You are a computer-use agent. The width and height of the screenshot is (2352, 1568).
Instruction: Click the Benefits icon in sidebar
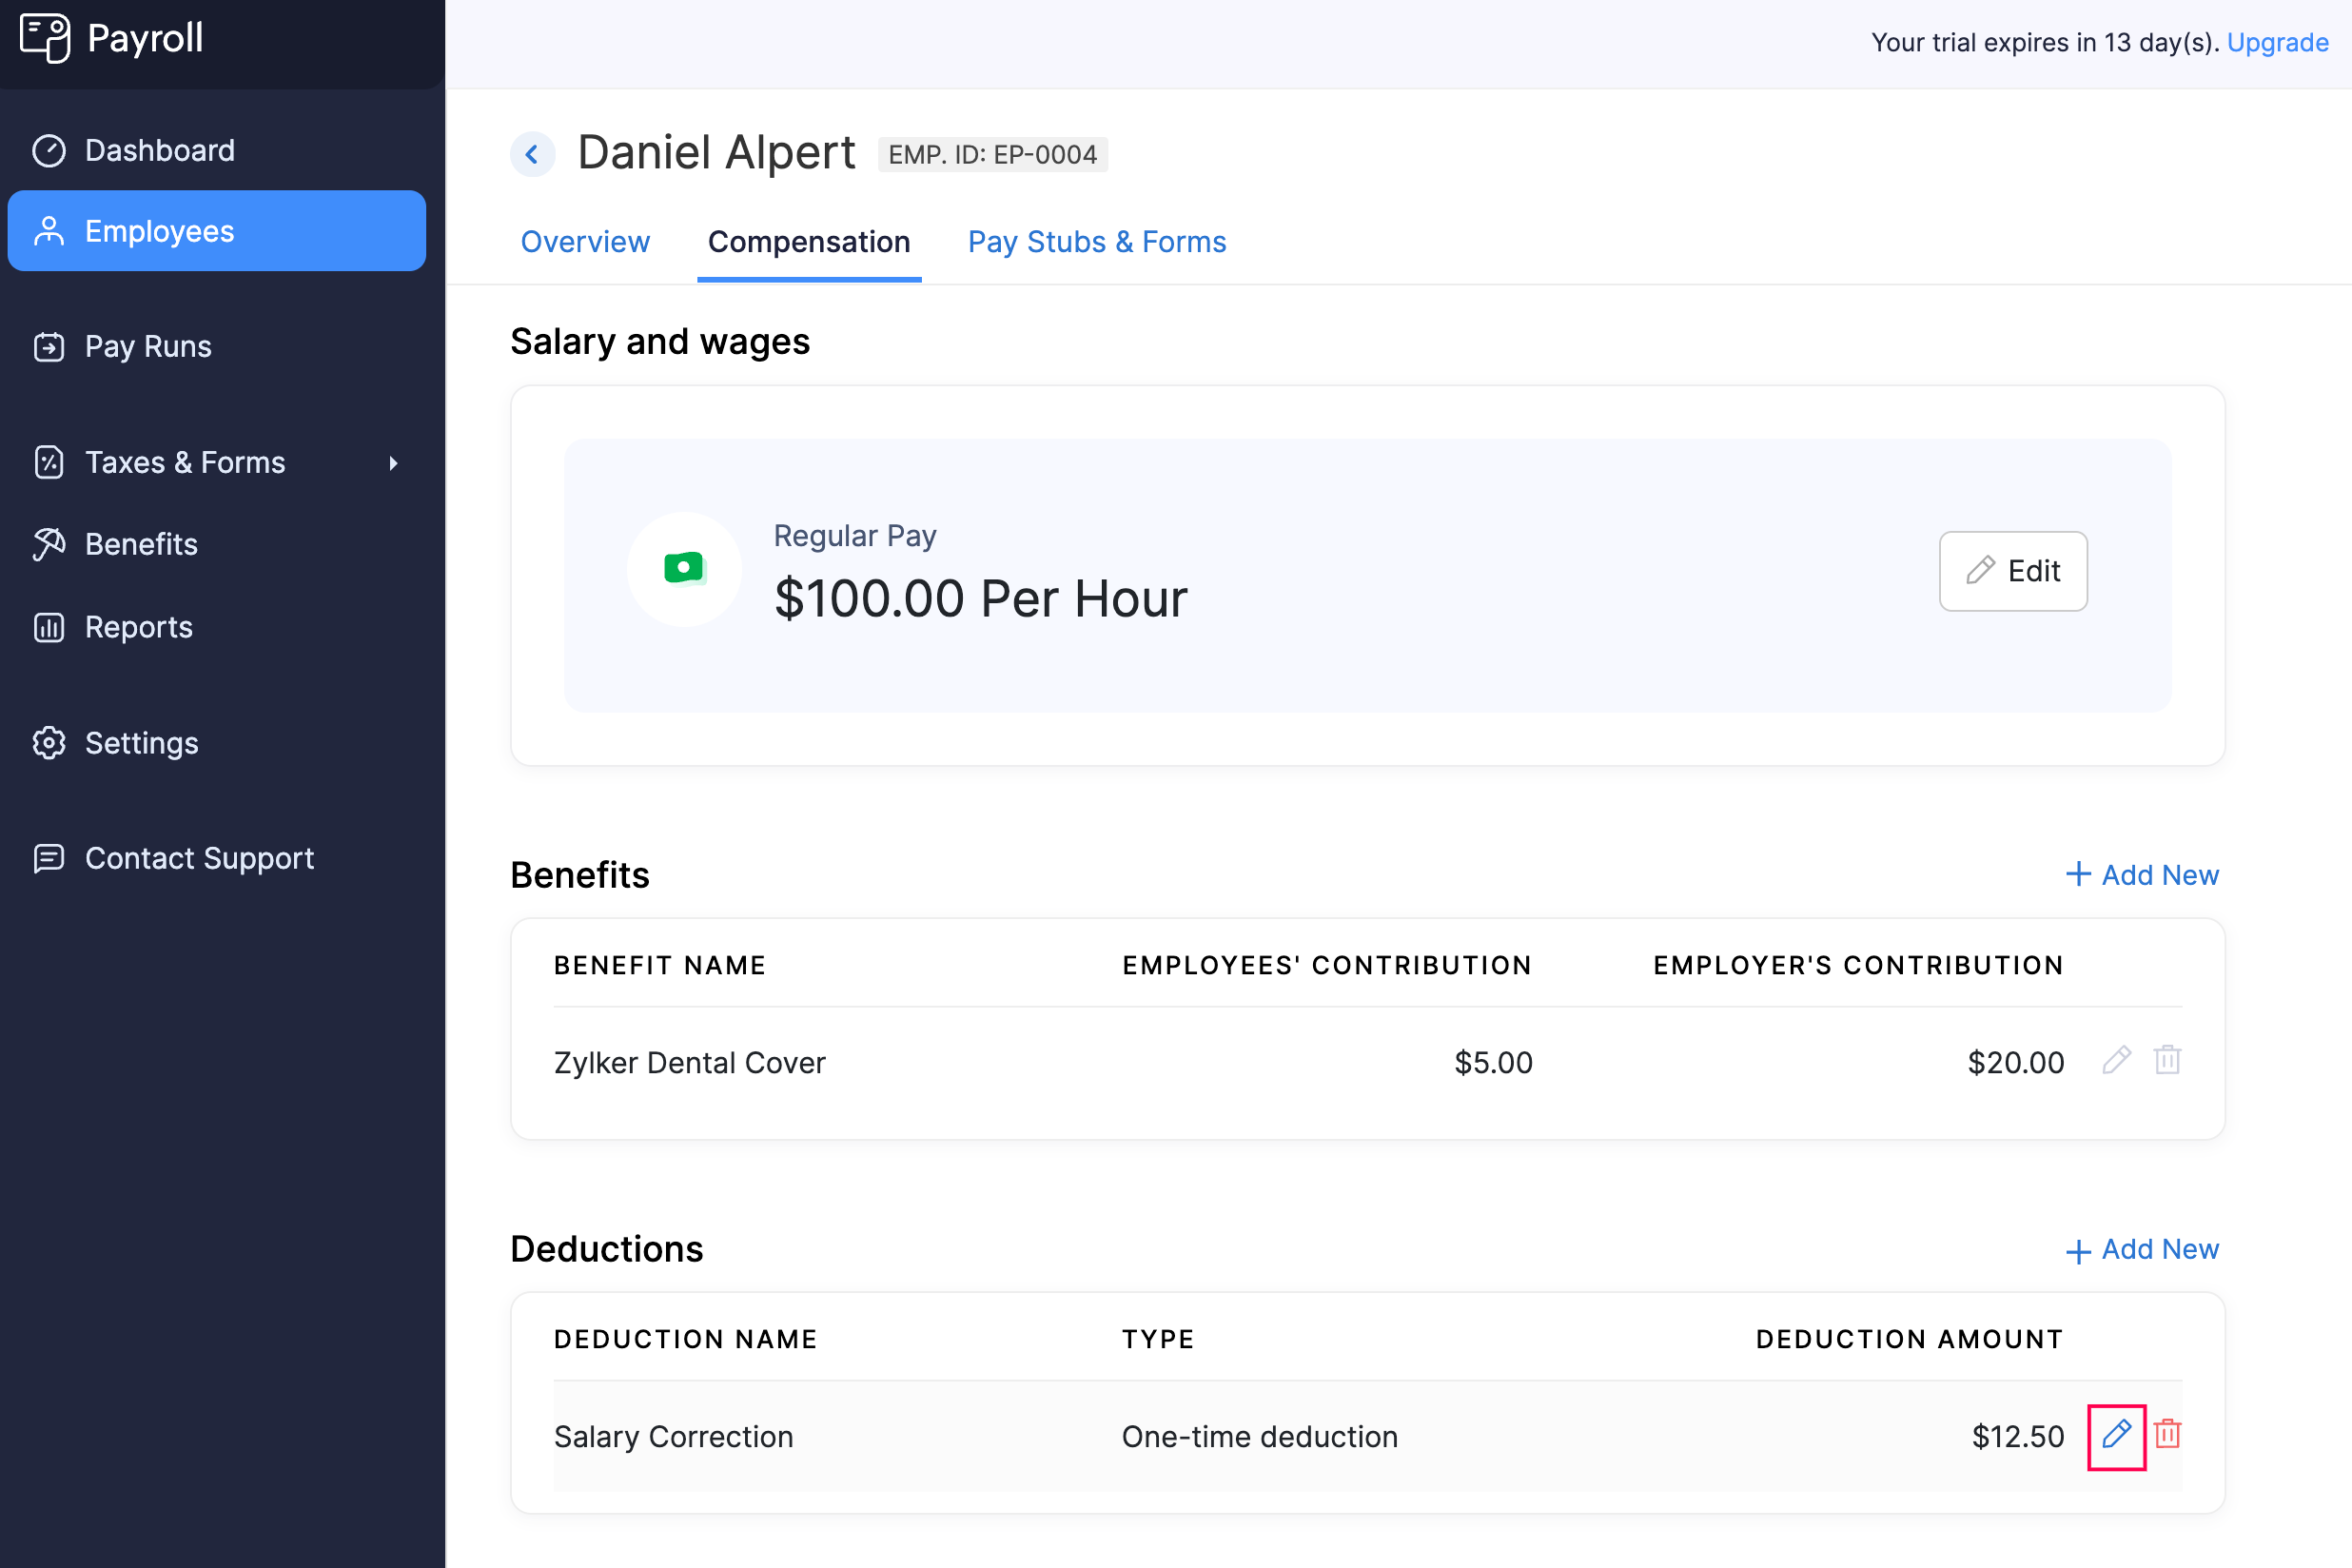pyautogui.click(x=49, y=542)
